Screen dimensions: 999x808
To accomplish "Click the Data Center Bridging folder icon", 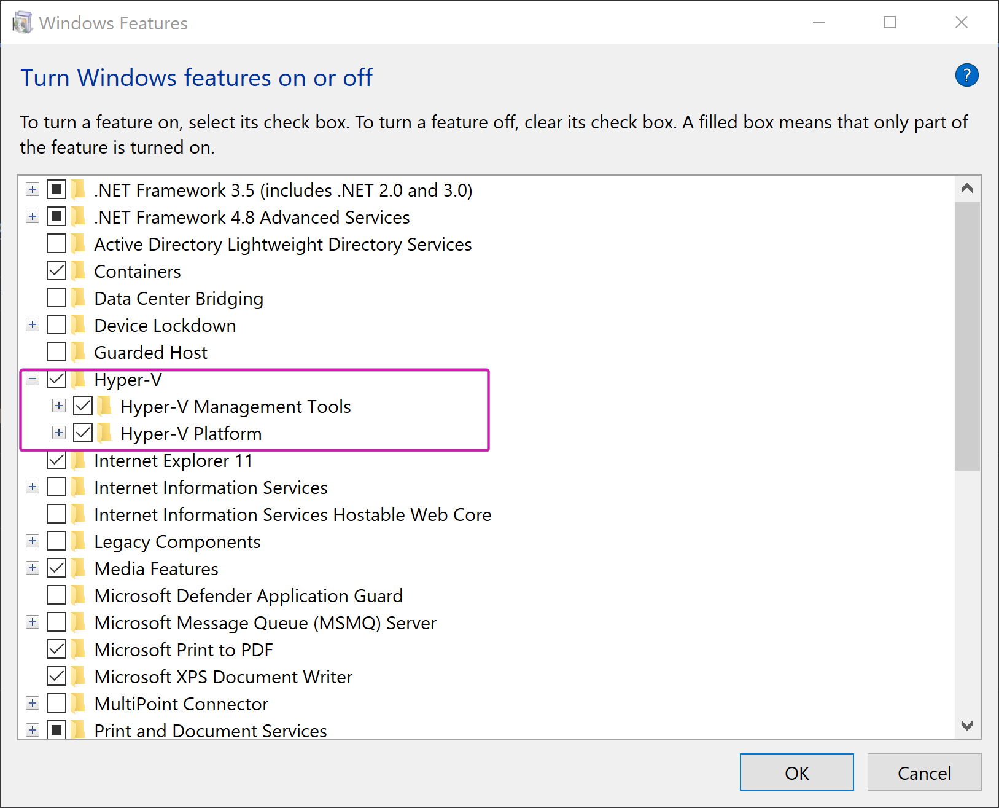I will [79, 298].
